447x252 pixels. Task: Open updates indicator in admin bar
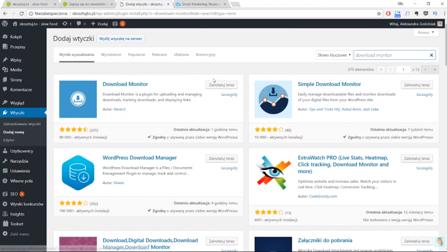(x=67, y=24)
